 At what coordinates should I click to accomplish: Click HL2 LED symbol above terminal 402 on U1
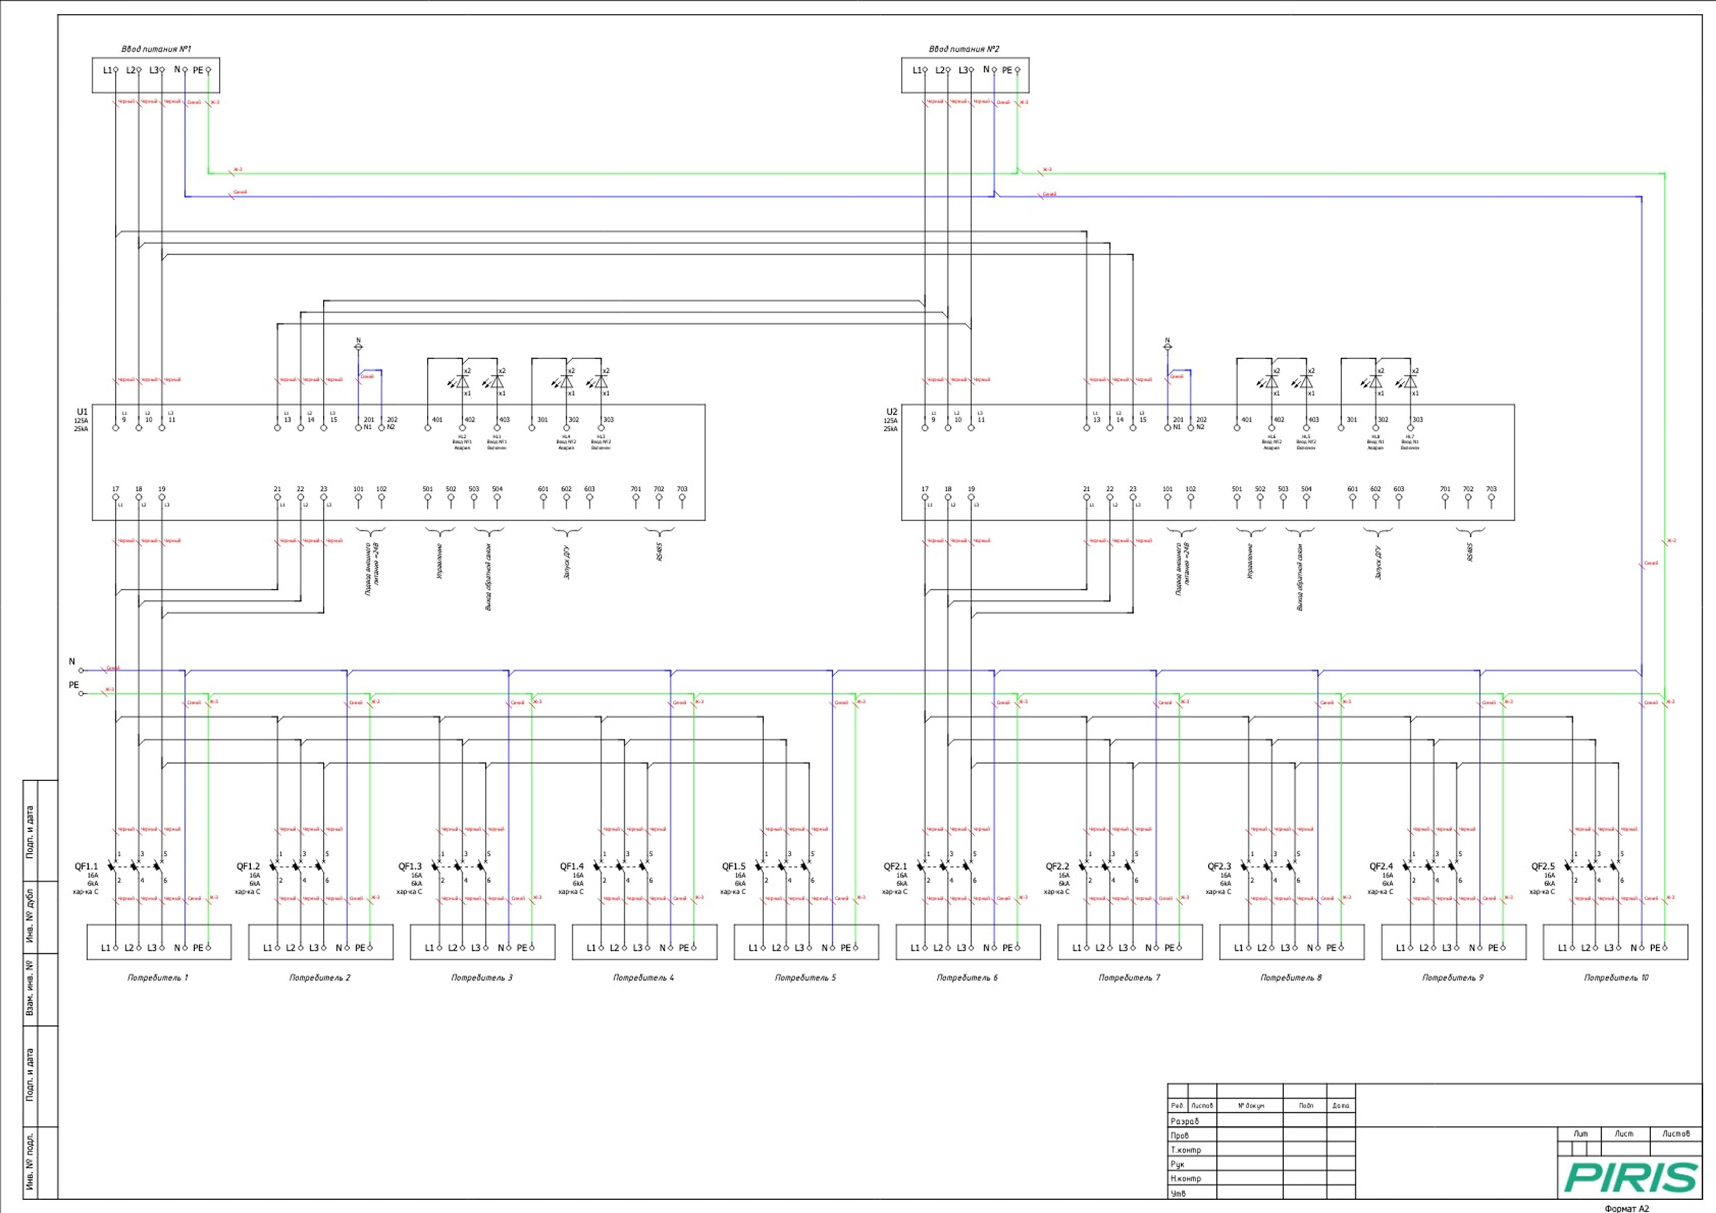(x=462, y=381)
